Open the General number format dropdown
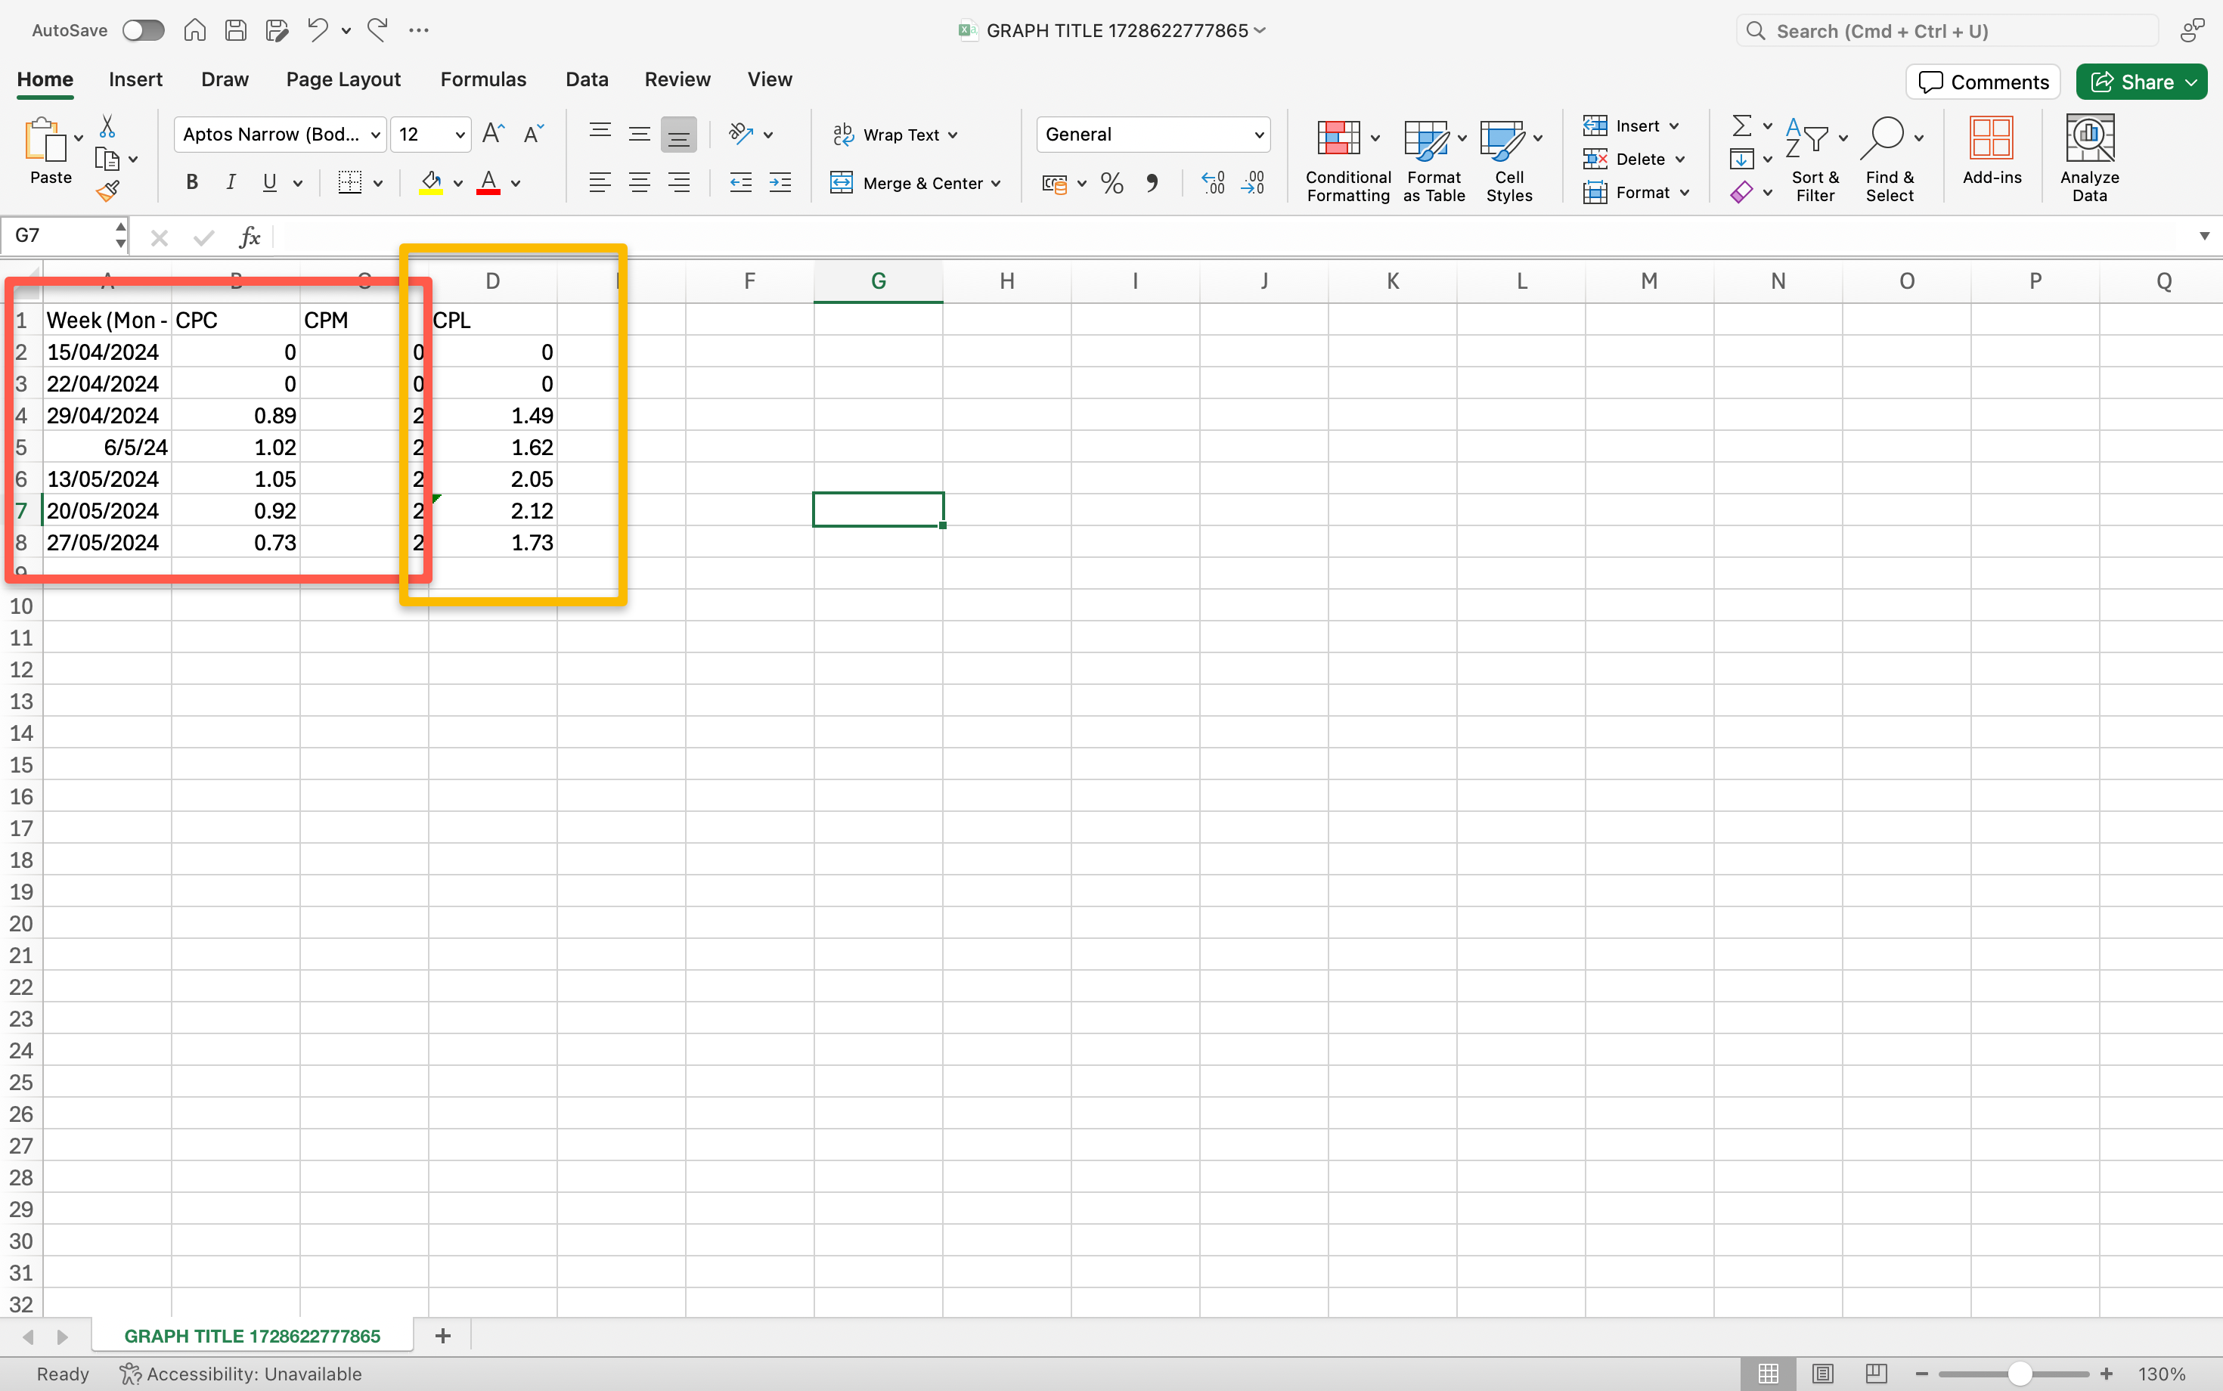Screen dimensions: 2223x1391 [1153, 135]
